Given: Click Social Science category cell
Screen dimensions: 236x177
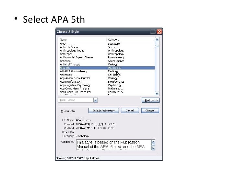Looking at the screenshot, I should (x=116, y=61).
